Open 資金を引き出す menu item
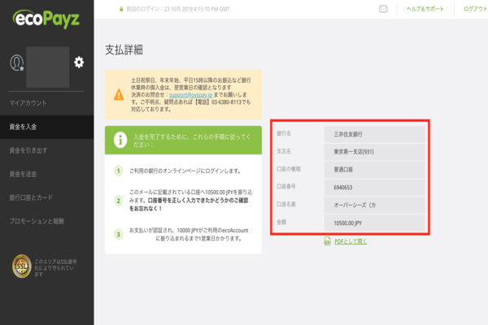This screenshot has height=325, width=488. 28,150
